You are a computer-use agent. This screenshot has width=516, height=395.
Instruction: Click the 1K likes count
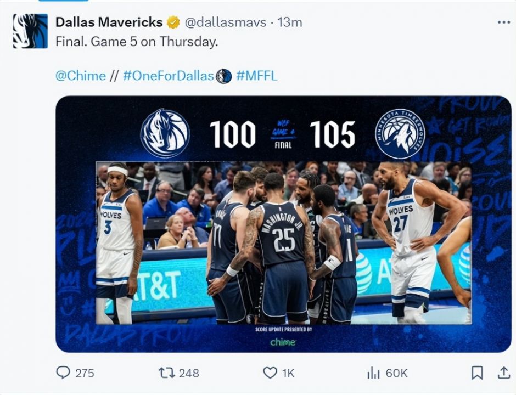(288, 373)
